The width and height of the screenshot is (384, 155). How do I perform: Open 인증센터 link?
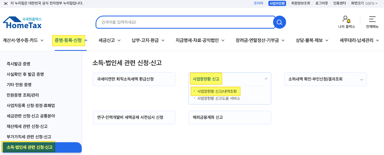tap(339, 3)
